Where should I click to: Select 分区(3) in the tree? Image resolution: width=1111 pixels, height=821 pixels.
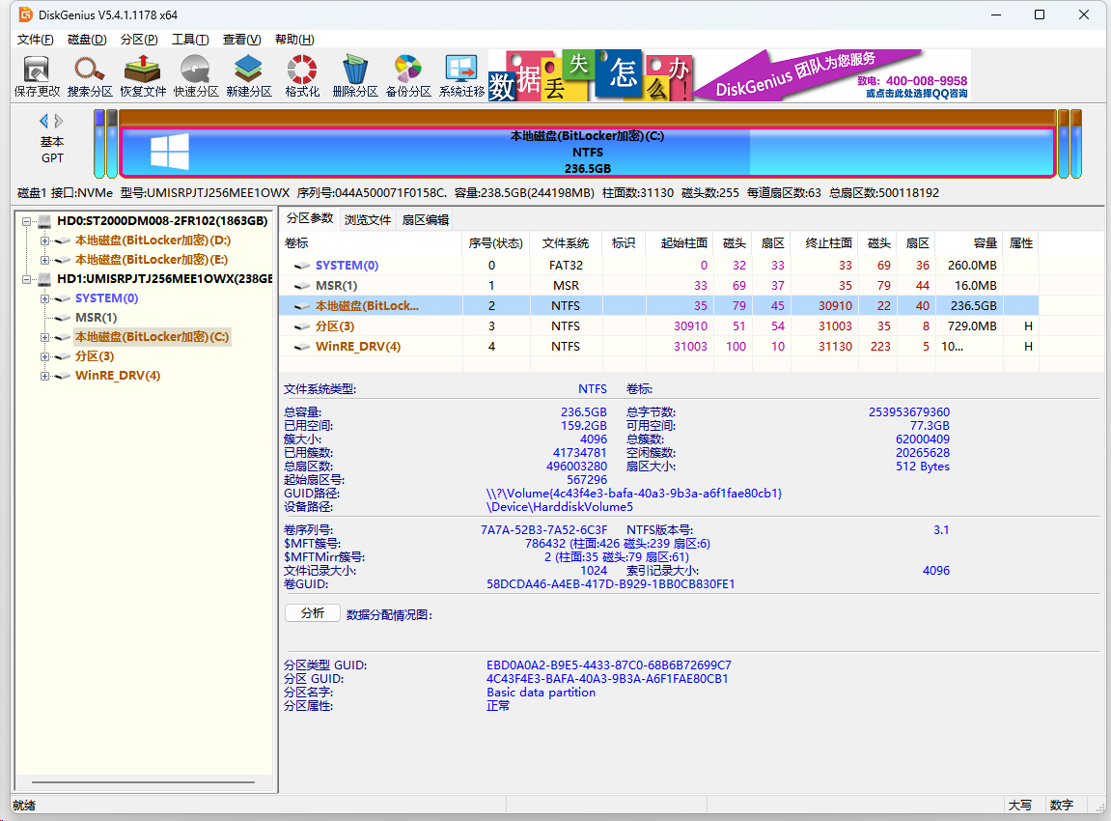click(95, 355)
